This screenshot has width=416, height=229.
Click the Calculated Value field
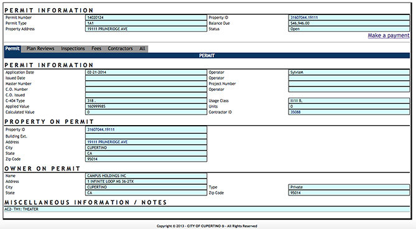(146, 112)
